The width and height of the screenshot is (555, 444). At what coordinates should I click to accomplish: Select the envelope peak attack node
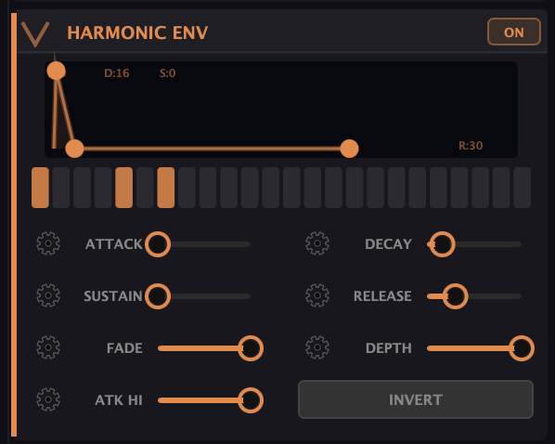coord(57,71)
